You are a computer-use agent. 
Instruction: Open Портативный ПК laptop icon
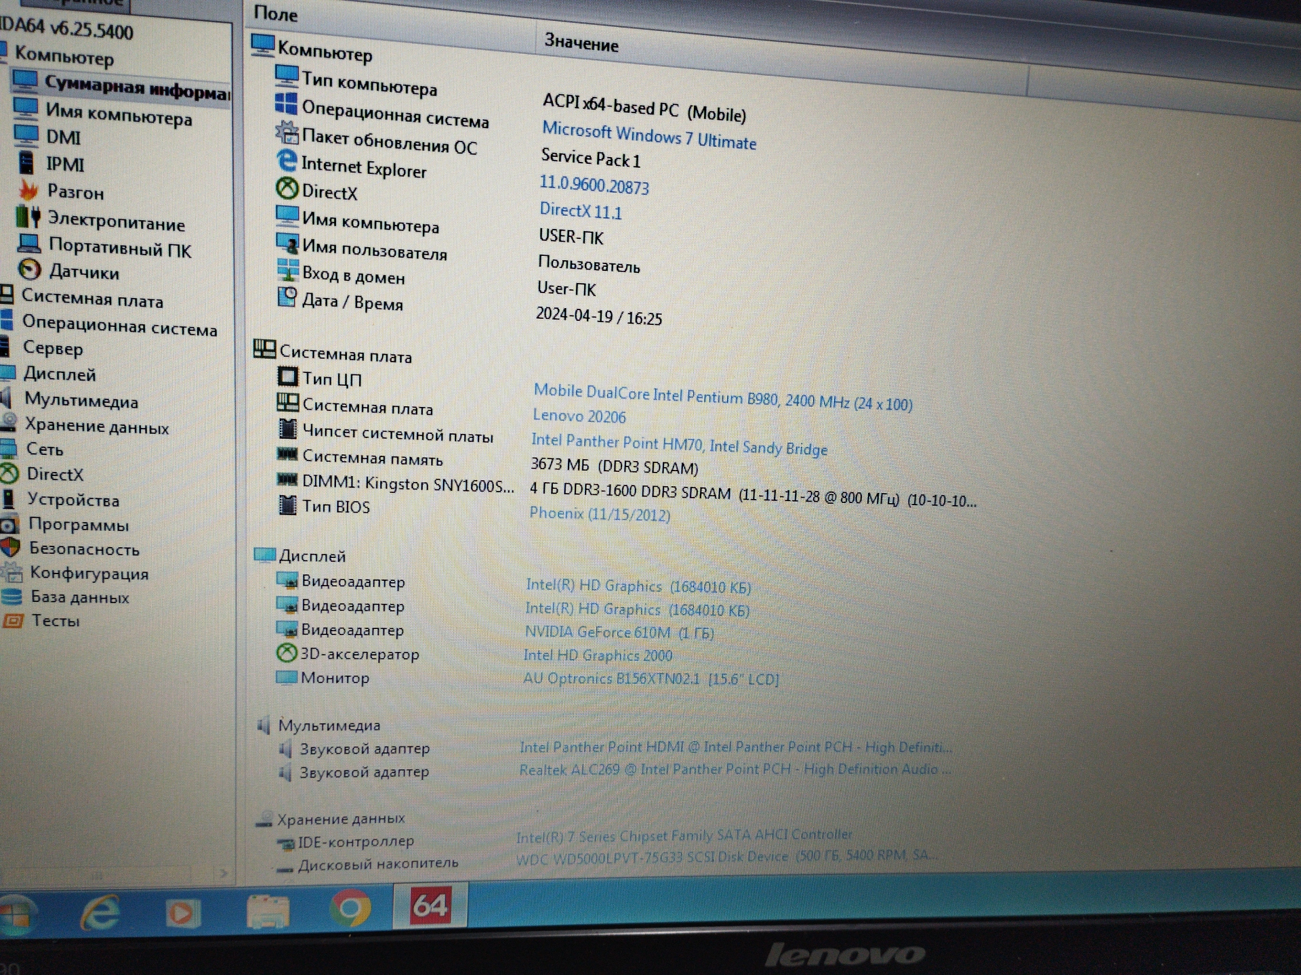[29, 243]
